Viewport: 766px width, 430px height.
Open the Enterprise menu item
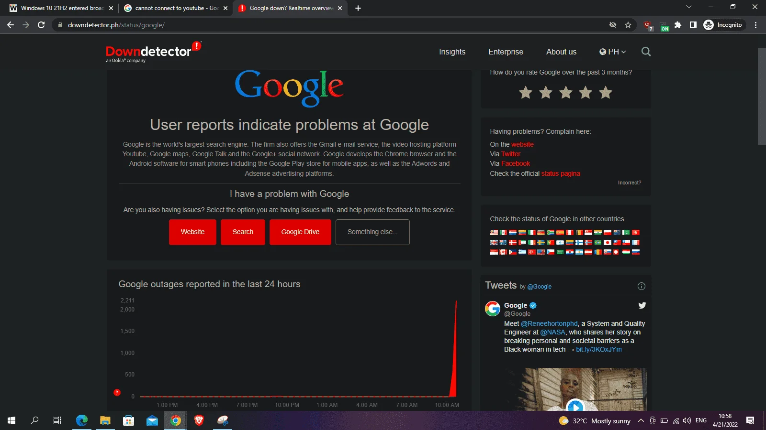506,52
